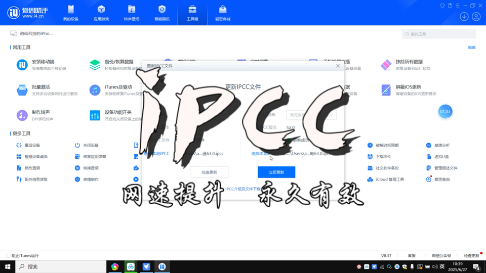
Task: Click the 英 input method indicator
Action: pos(442,266)
